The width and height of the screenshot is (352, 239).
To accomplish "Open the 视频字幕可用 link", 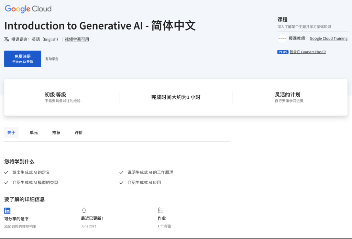I will tap(77, 39).
